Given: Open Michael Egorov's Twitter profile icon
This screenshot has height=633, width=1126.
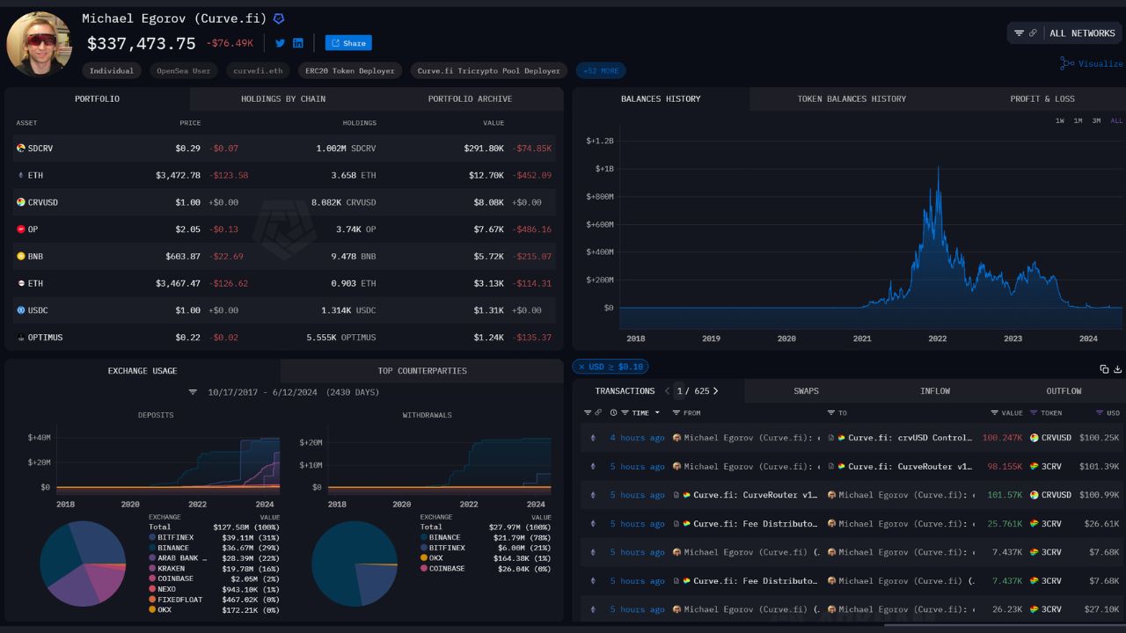Looking at the screenshot, I should point(280,43).
